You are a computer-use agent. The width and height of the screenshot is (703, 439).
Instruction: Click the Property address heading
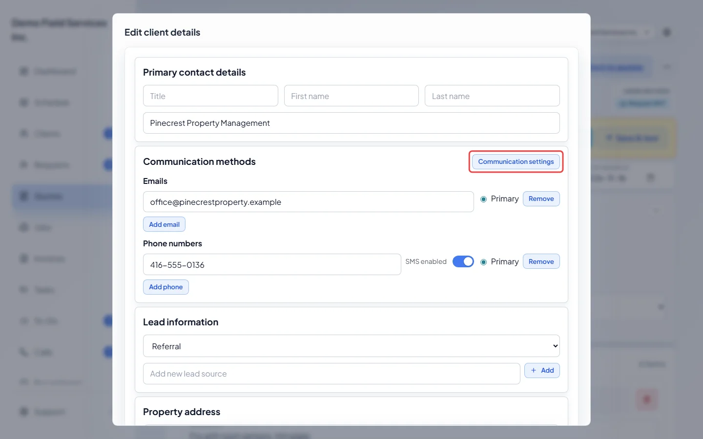pos(182,412)
